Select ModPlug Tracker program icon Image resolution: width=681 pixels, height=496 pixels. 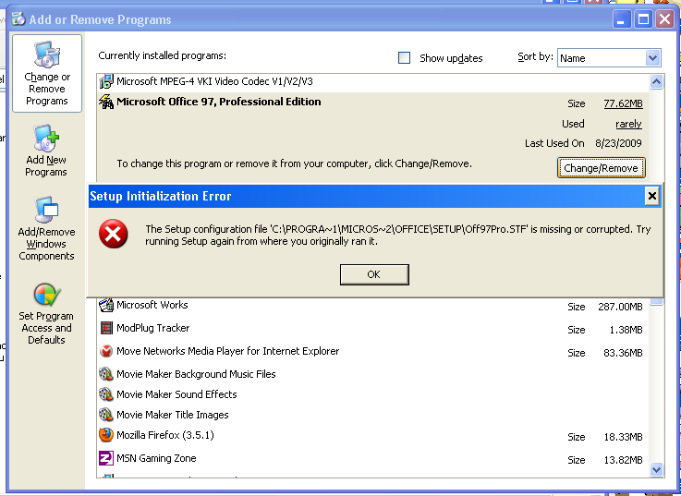tap(106, 328)
